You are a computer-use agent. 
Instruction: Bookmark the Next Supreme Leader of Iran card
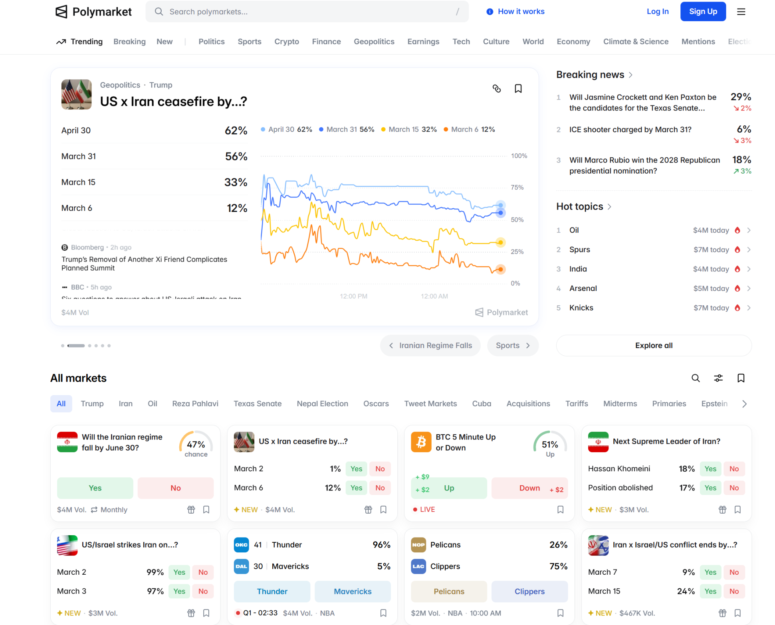click(x=737, y=510)
